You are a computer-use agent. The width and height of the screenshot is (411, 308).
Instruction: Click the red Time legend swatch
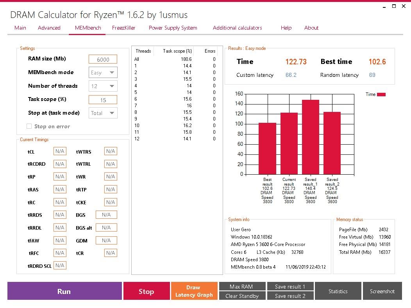point(381,94)
